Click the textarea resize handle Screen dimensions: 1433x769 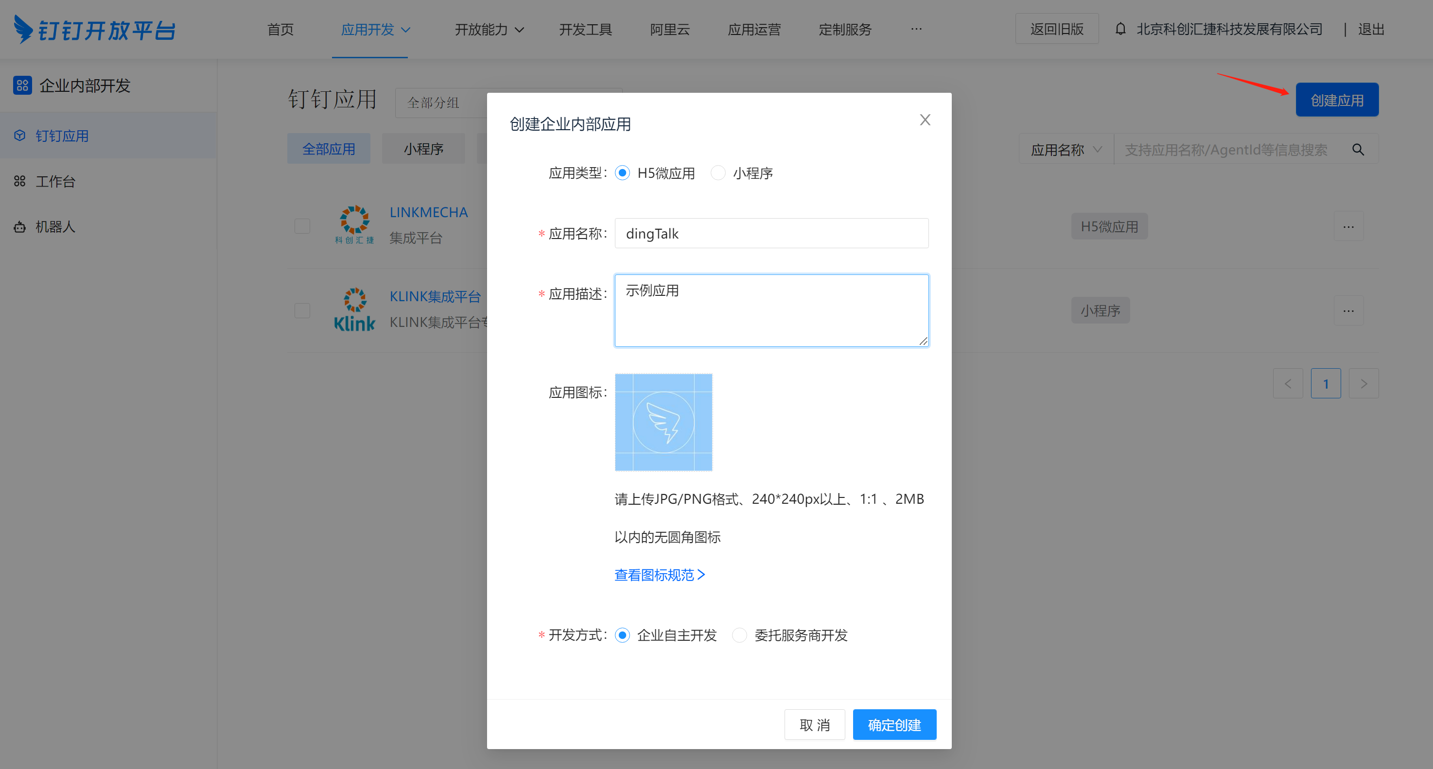(x=924, y=341)
